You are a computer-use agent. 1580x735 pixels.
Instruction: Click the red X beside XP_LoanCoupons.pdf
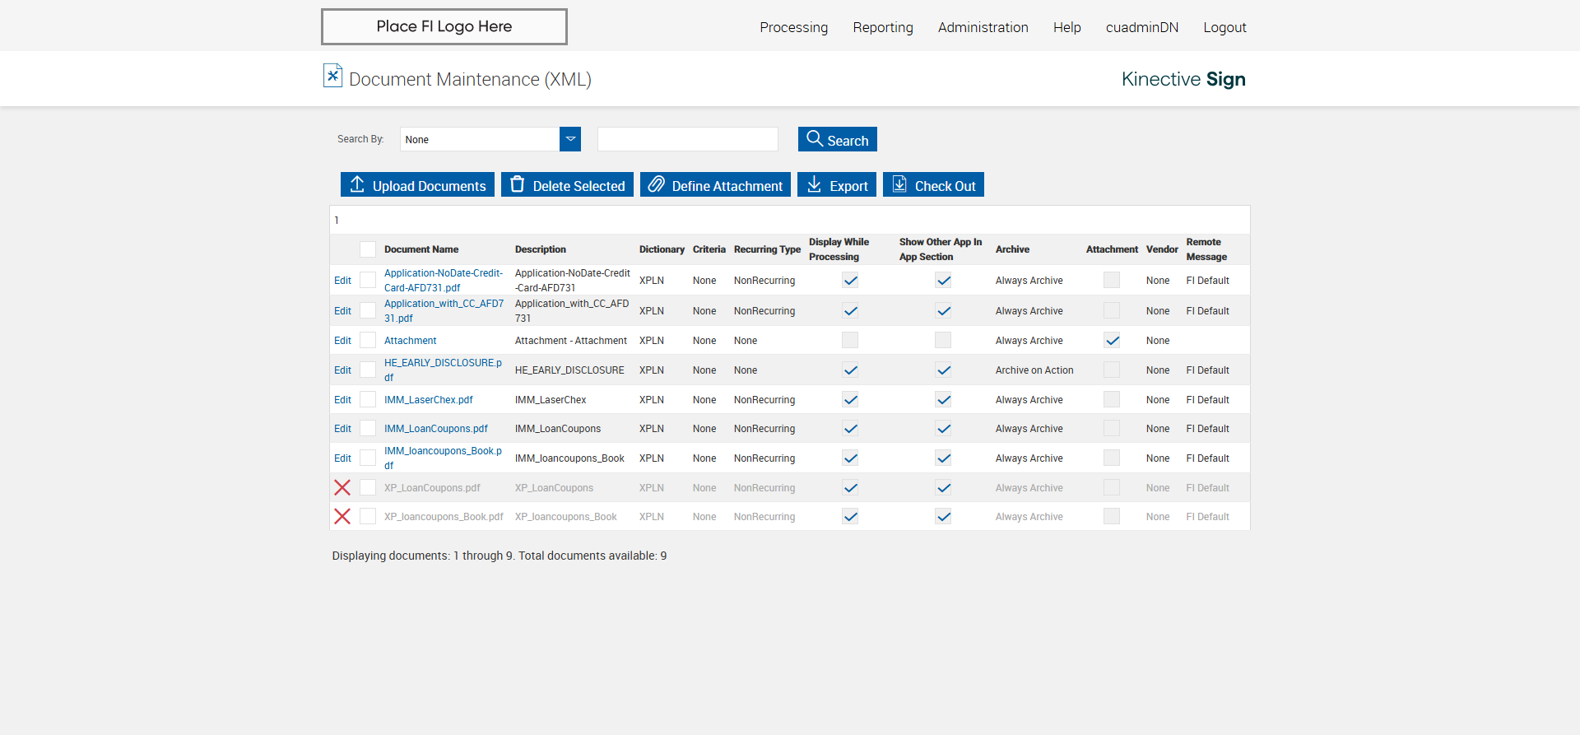point(342,487)
